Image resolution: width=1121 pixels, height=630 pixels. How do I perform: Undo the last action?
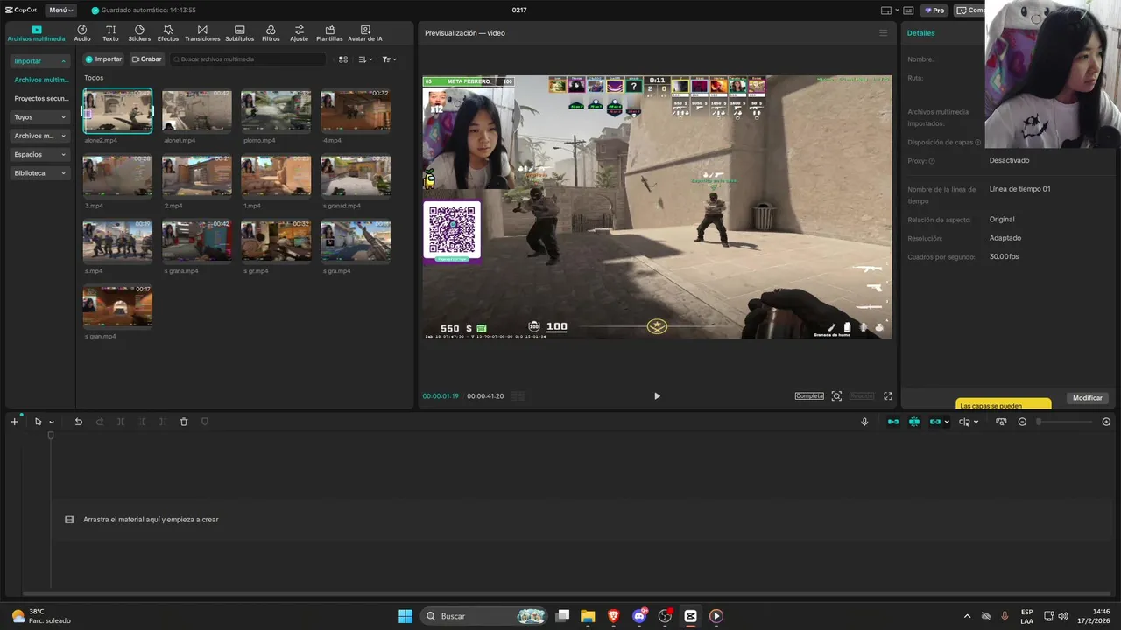pos(78,422)
